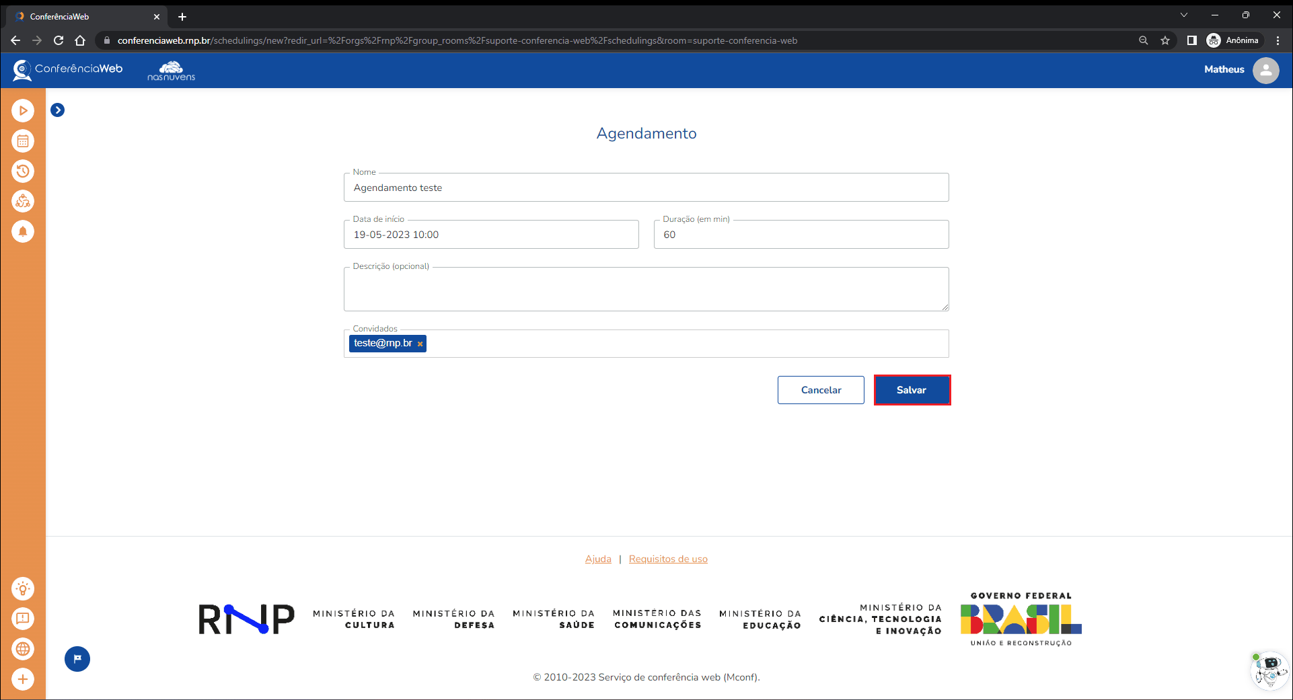Click the Data de início field

(491, 235)
